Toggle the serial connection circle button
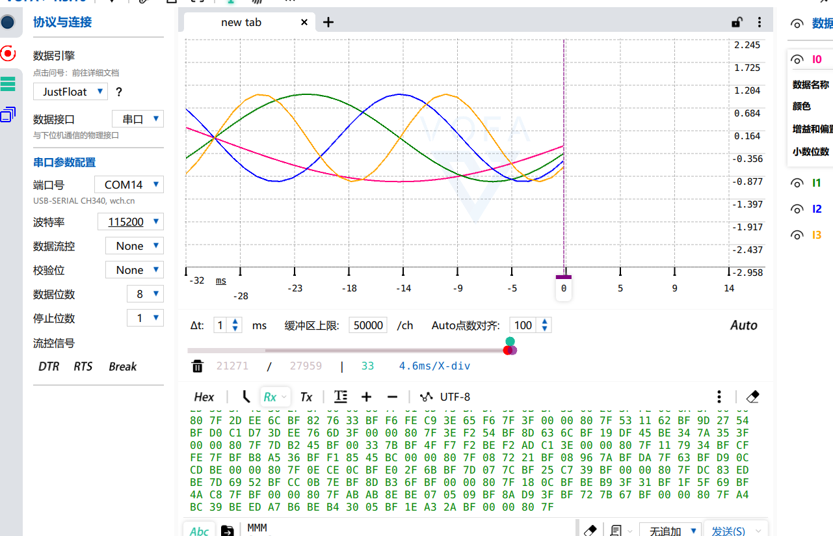This screenshot has height=536, width=833. 8,23
